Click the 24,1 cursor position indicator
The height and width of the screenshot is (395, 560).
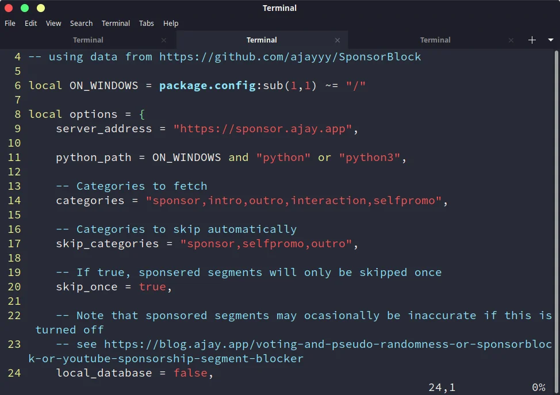click(x=442, y=387)
